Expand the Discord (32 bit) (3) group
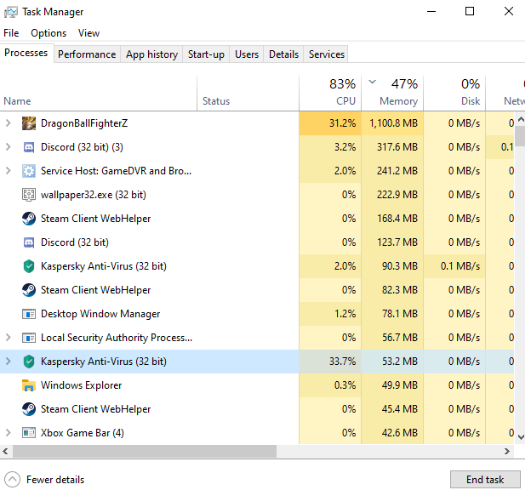Image resolution: width=531 pixels, height=490 pixels. tap(9, 147)
